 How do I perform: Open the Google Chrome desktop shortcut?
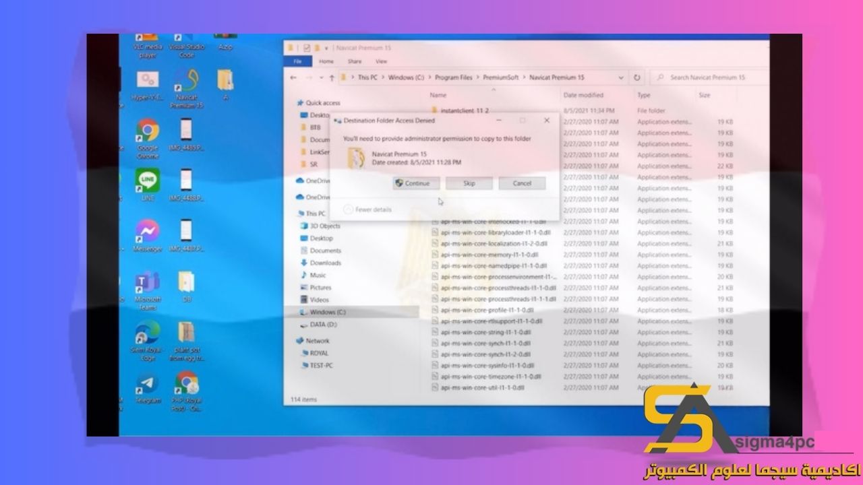pos(148,139)
